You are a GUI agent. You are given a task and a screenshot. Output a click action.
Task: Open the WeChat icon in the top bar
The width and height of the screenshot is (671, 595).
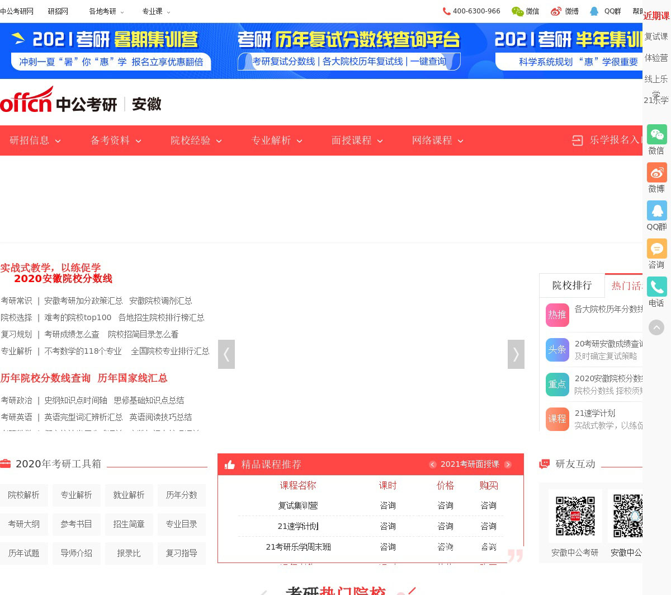tap(517, 11)
